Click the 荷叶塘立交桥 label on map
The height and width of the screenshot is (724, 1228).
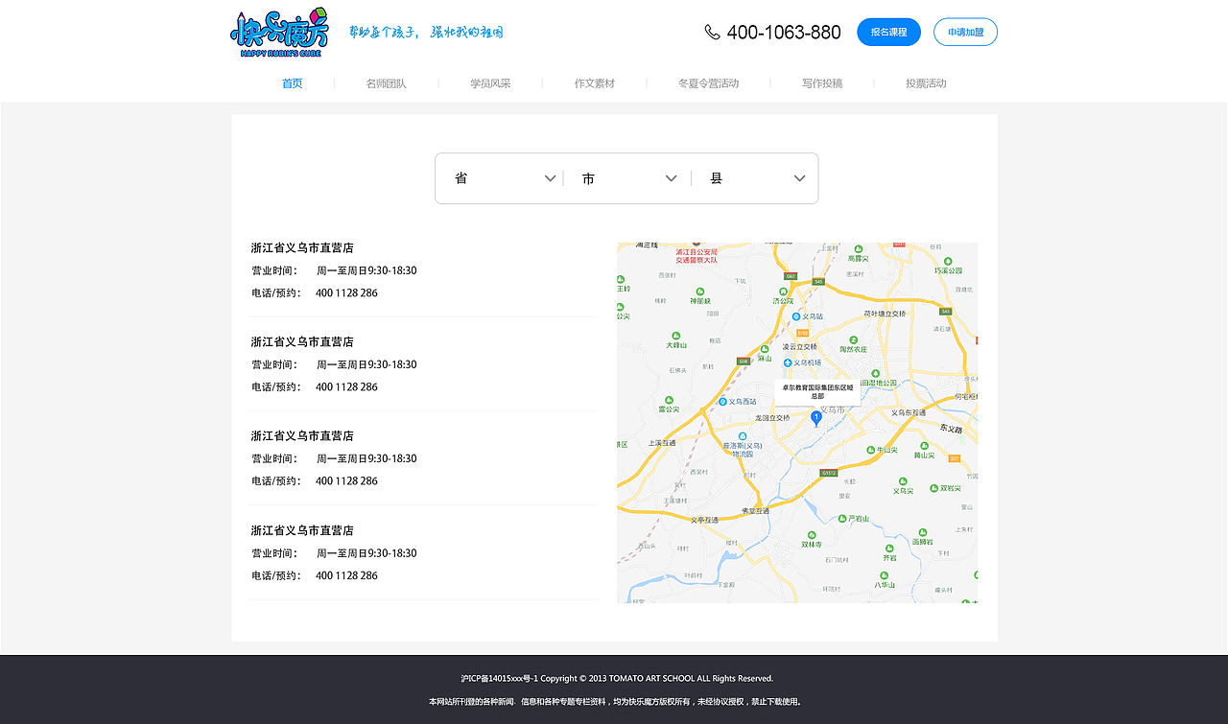pyautogui.click(x=885, y=313)
